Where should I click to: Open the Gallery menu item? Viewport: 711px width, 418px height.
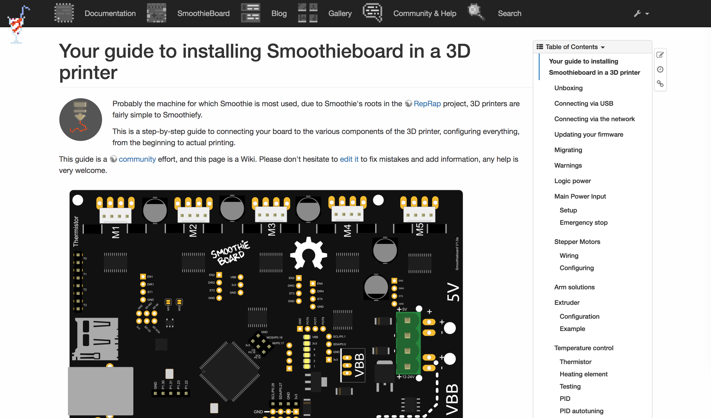[340, 14]
